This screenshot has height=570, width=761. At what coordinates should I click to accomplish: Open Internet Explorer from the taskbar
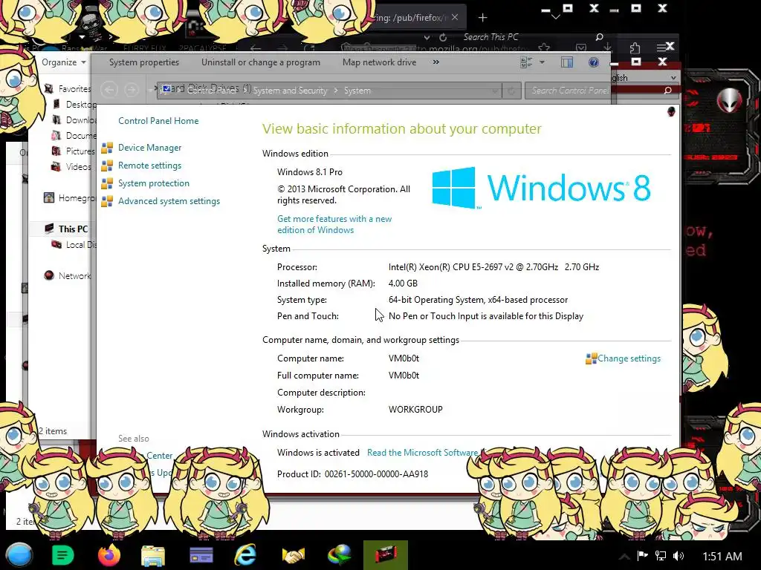click(x=245, y=555)
